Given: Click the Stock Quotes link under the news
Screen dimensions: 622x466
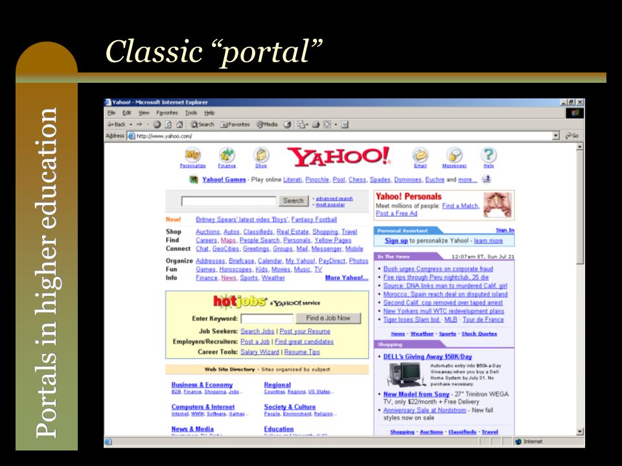Looking at the screenshot, I should tap(479, 334).
